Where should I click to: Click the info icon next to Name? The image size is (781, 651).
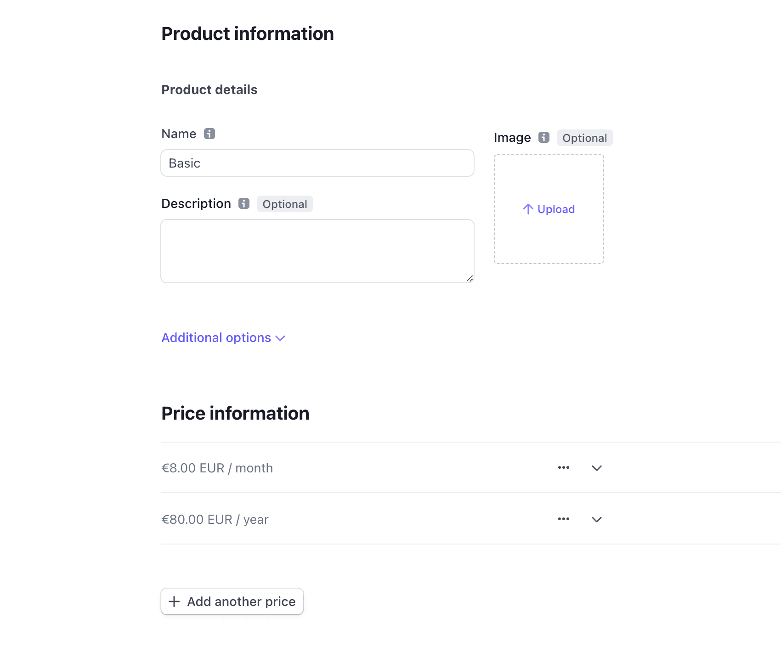click(209, 134)
